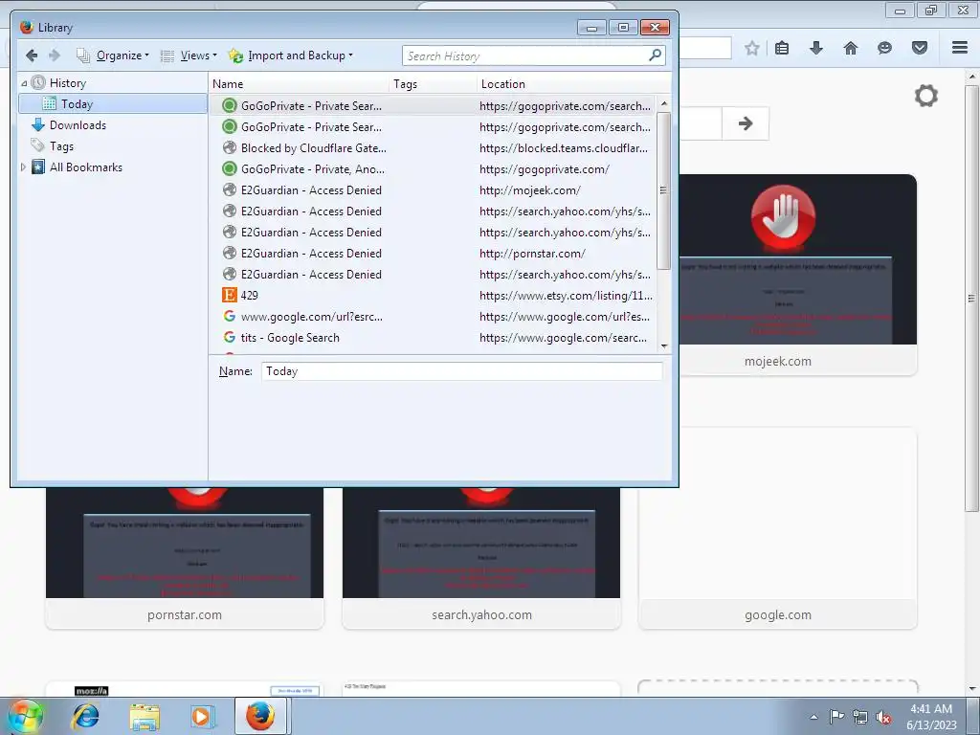Click the Etsy favicon beside 429
Screen dimensions: 980x735
(x=230, y=295)
